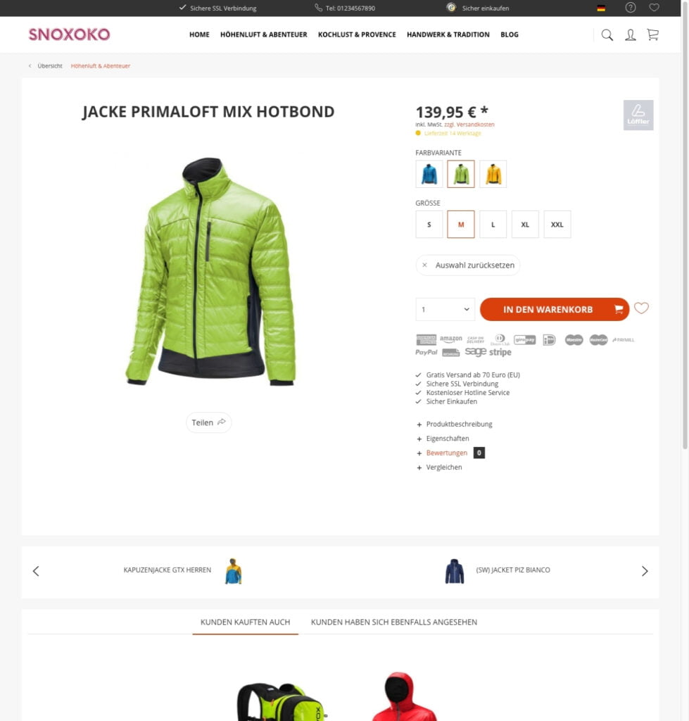Click Auswahl zurücksetzen button
The image size is (689, 721).
click(x=468, y=265)
